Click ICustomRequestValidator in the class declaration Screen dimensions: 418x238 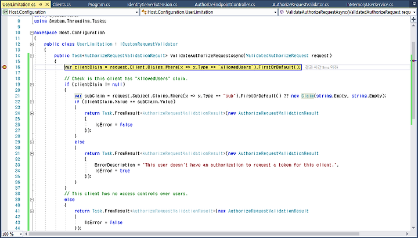pos(149,44)
